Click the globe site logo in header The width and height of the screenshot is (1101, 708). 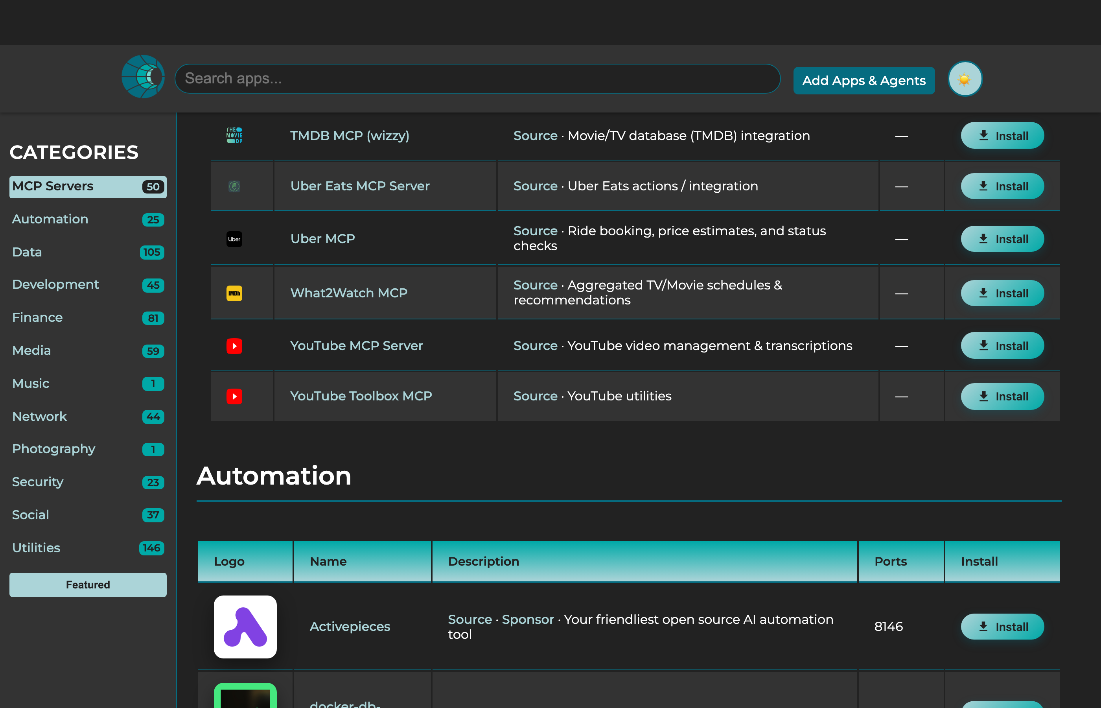point(143,77)
